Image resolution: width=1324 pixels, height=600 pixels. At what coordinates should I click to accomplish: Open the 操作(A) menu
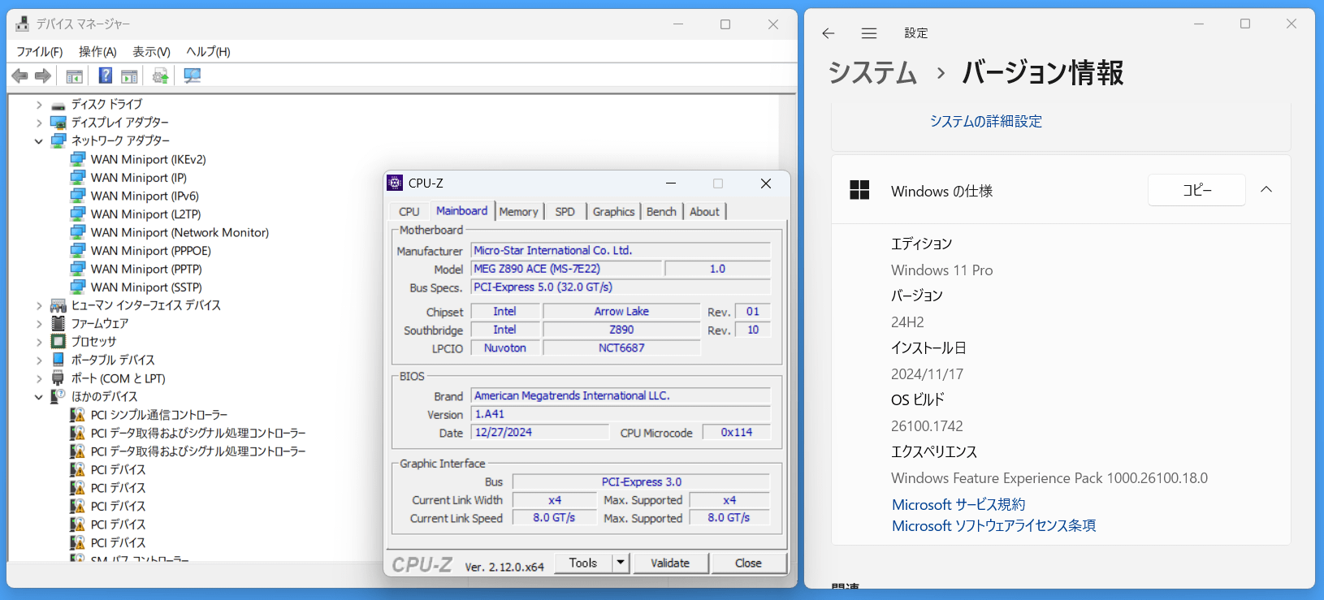pyautogui.click(x=97, y=51)
